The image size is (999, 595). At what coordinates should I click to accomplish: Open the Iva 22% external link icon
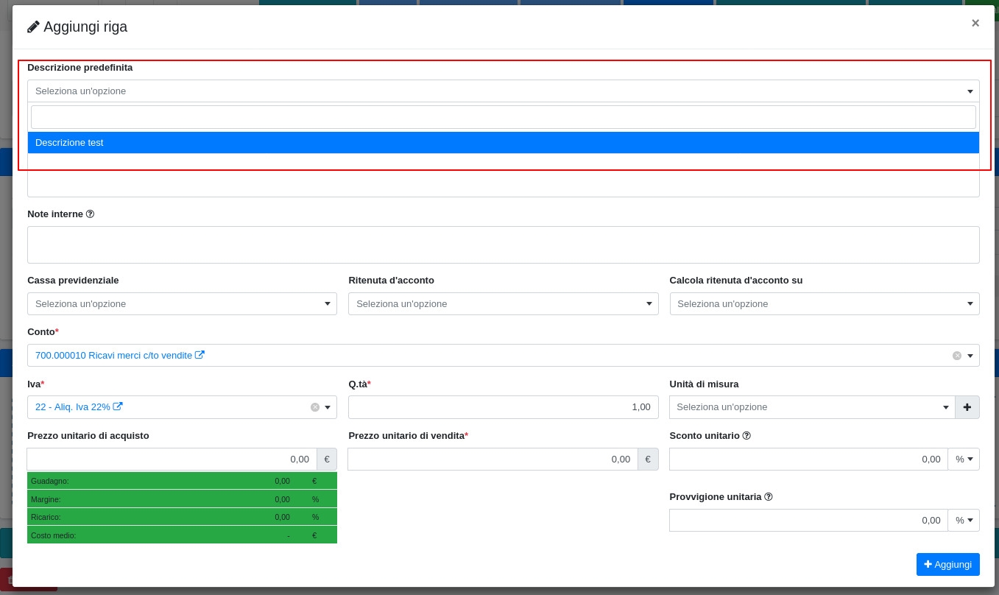(118, 406)
